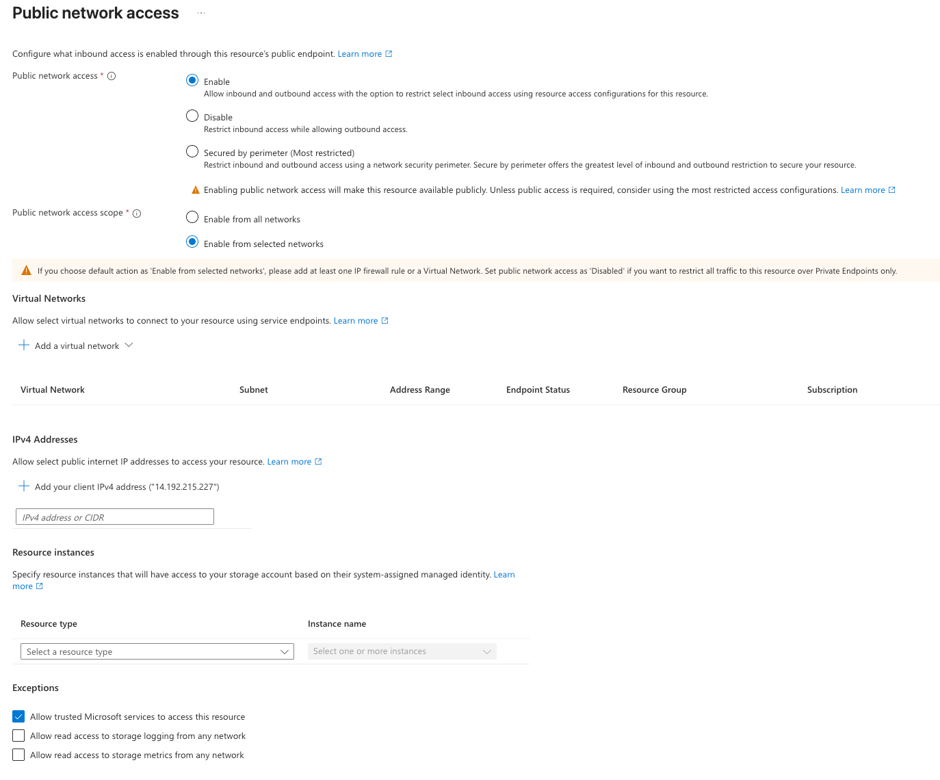Click info icon next to Public network access
The width and height of the screenshot is (940, 780).
click(x=112, y=76)
